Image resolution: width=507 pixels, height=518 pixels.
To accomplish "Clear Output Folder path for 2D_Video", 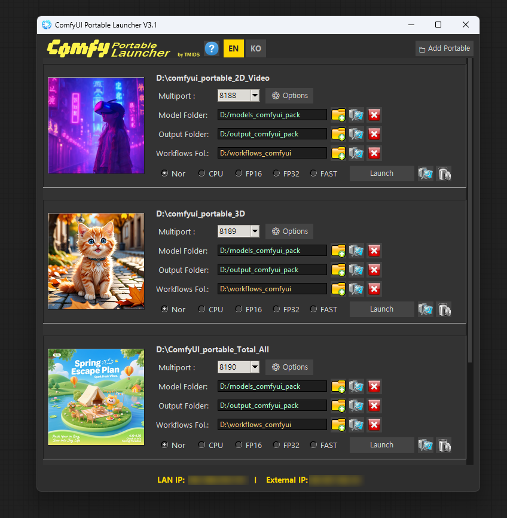I will (374, 134).
